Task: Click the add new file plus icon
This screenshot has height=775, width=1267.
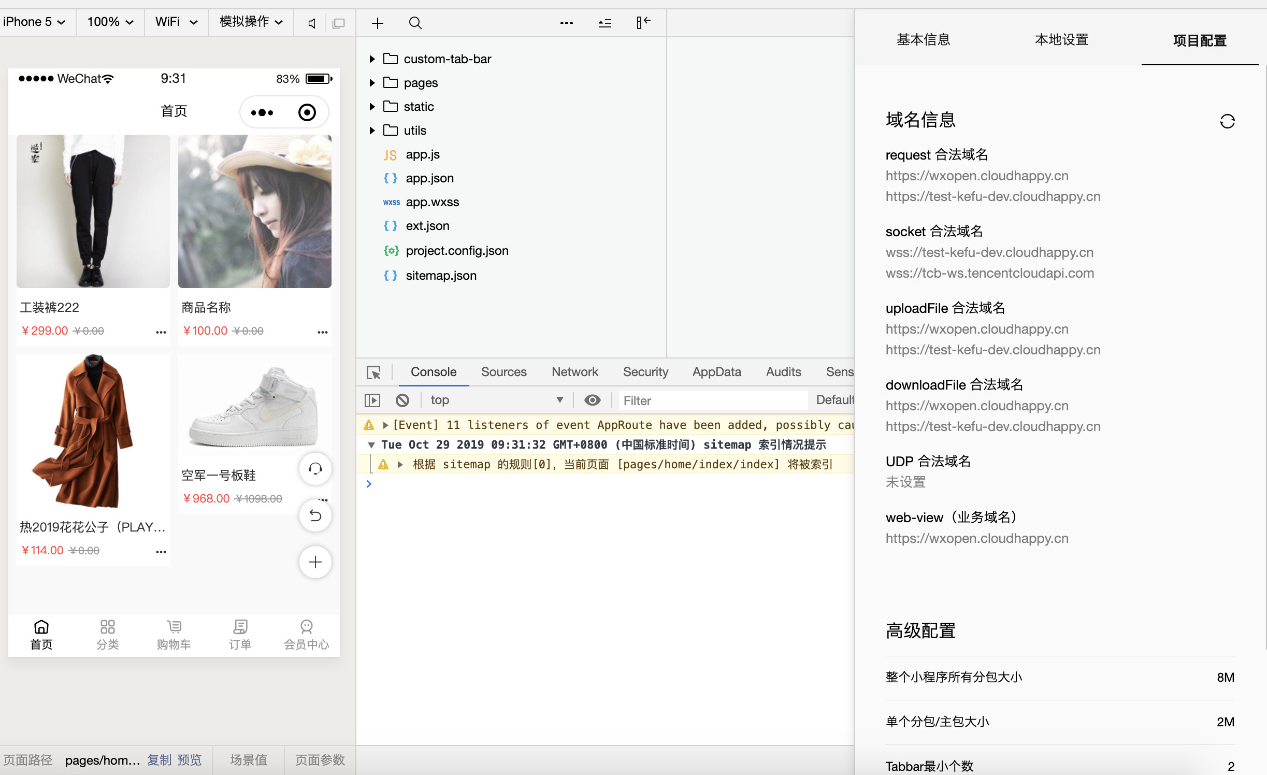Action: (378, 23)
